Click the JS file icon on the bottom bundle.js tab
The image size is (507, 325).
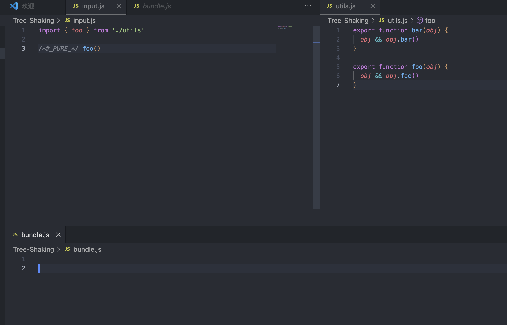(15, 235)
